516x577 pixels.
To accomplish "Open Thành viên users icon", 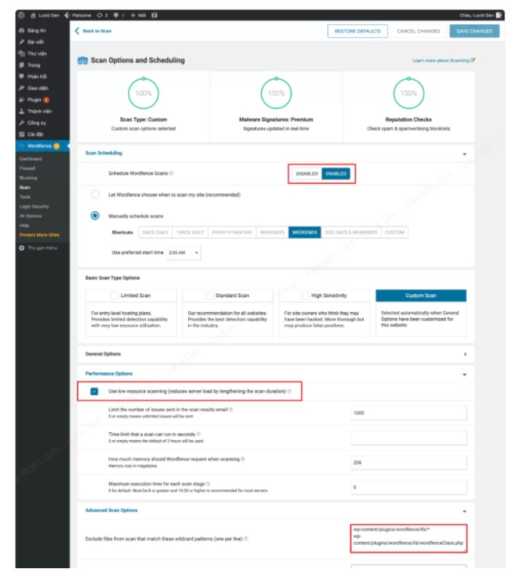I will (x=22, y=111).
